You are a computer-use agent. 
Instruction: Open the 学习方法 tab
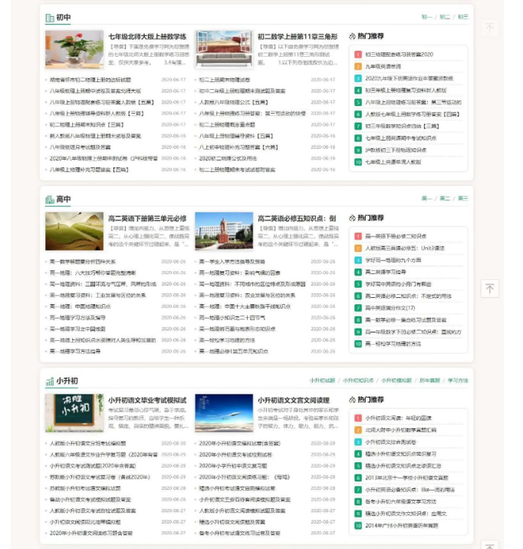point(458,380)
